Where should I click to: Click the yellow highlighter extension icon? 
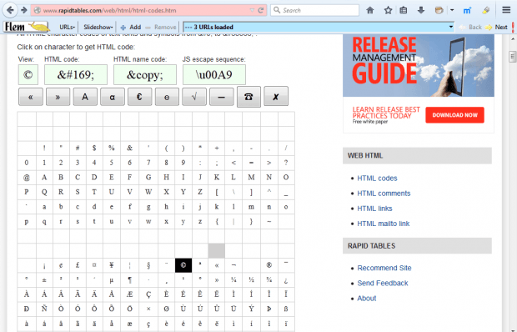(485, 10)
